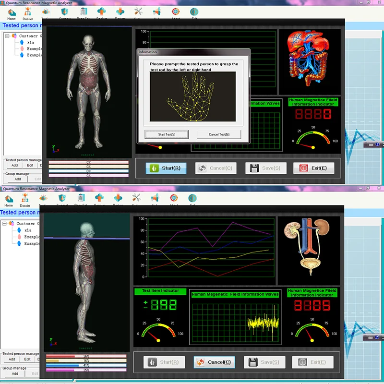384x384 pixels.
Task: Select the pink Example person in bottom tree
Action: (29, 237)
